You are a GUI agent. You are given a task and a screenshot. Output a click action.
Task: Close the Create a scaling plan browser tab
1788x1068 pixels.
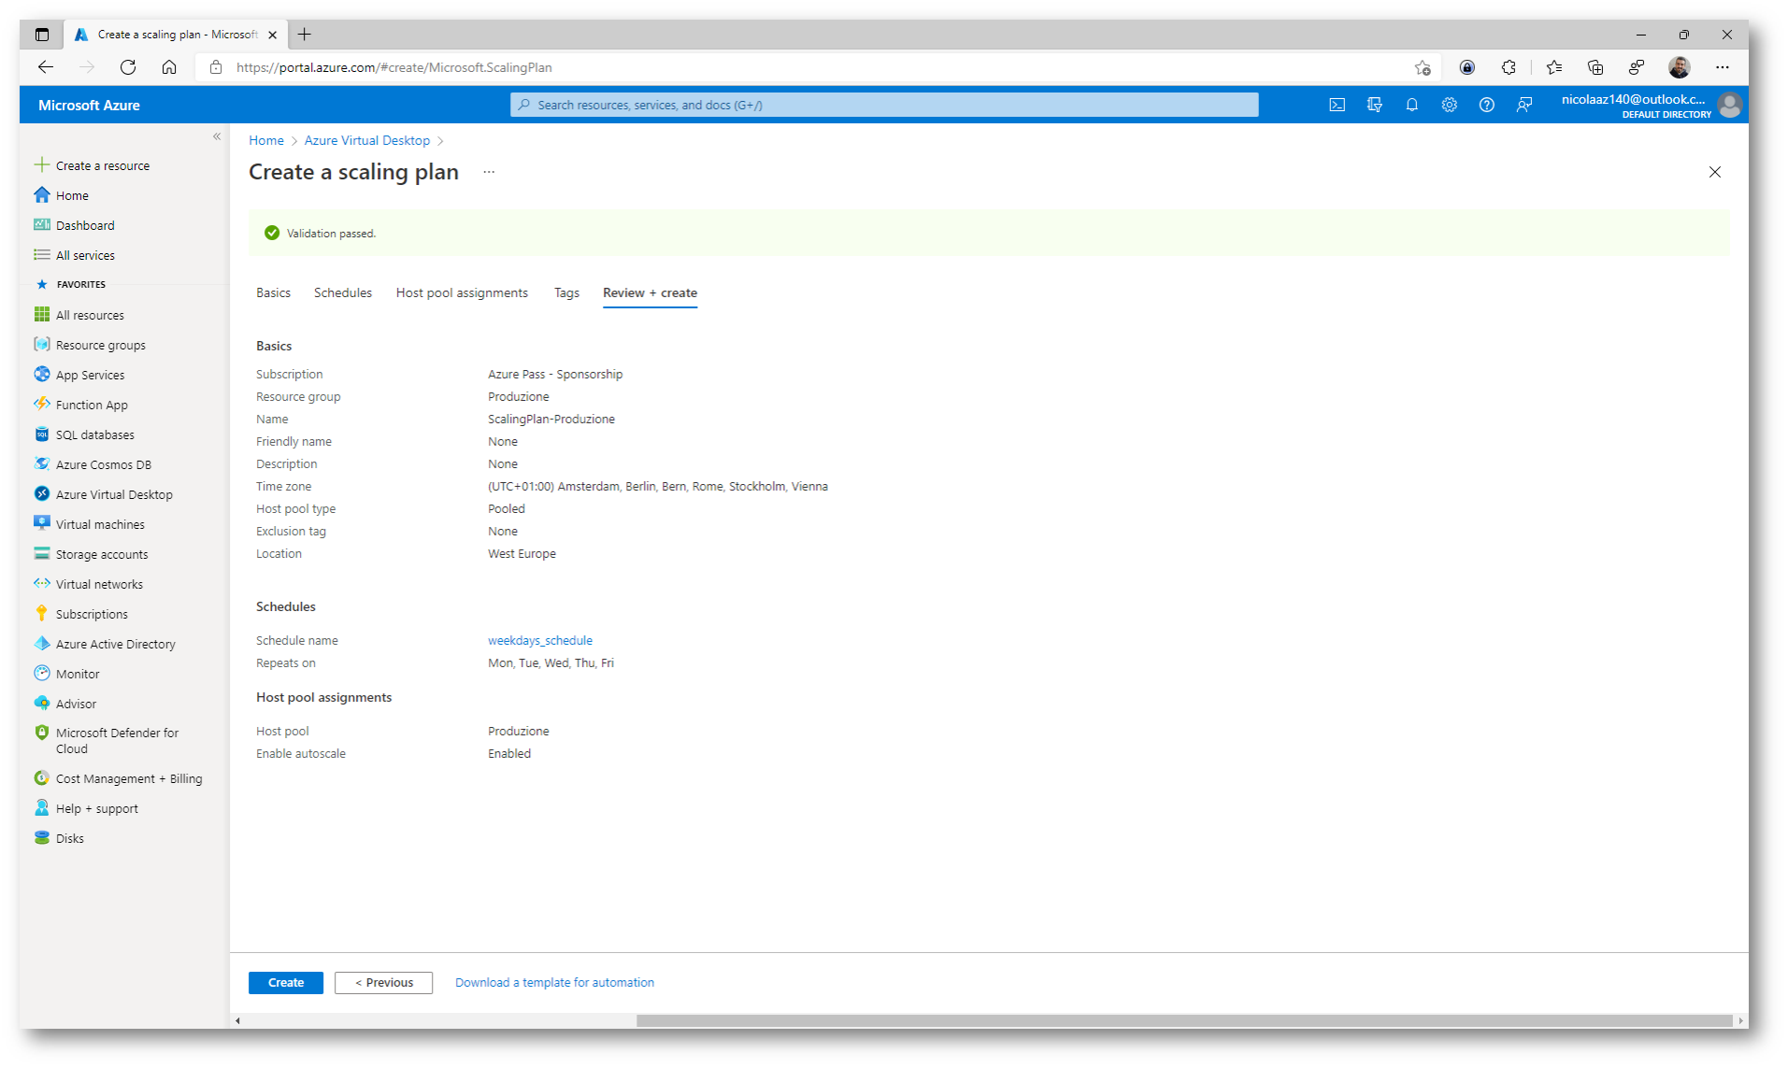[272, 35]
